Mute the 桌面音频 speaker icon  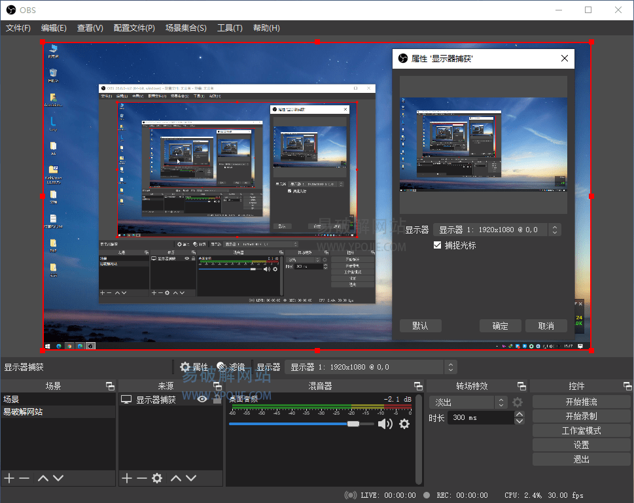(x=385, y=424)
